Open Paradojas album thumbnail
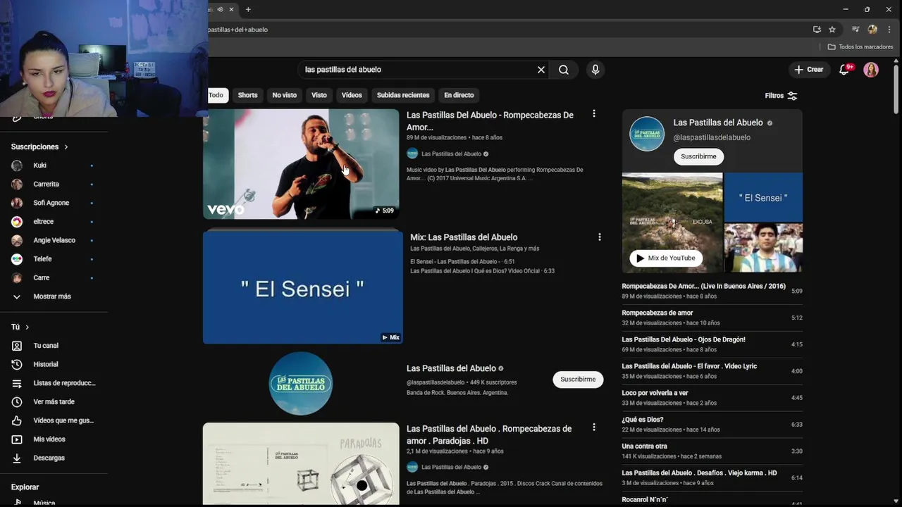 (301, 463)
